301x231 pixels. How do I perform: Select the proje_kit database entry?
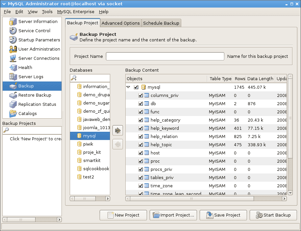pyautogui.click(x=90, y=152)
